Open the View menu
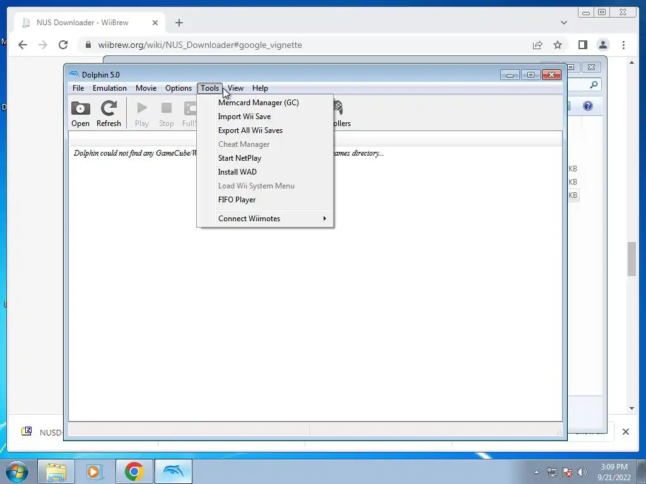Viewport: 646px width, 484px height. (236, 88)
